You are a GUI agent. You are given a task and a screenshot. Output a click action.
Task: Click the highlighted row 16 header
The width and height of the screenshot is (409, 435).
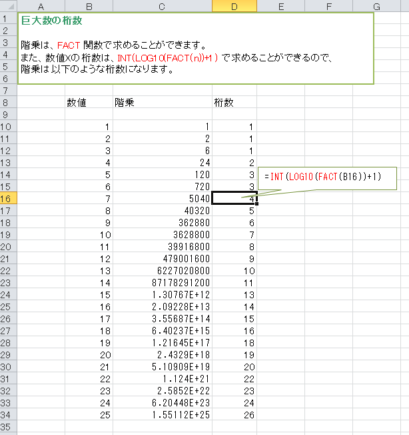[x=8, y=198]
